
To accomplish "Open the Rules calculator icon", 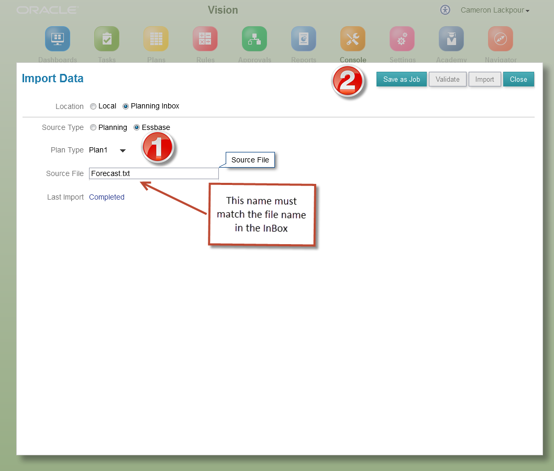I will tap(205, 39).
